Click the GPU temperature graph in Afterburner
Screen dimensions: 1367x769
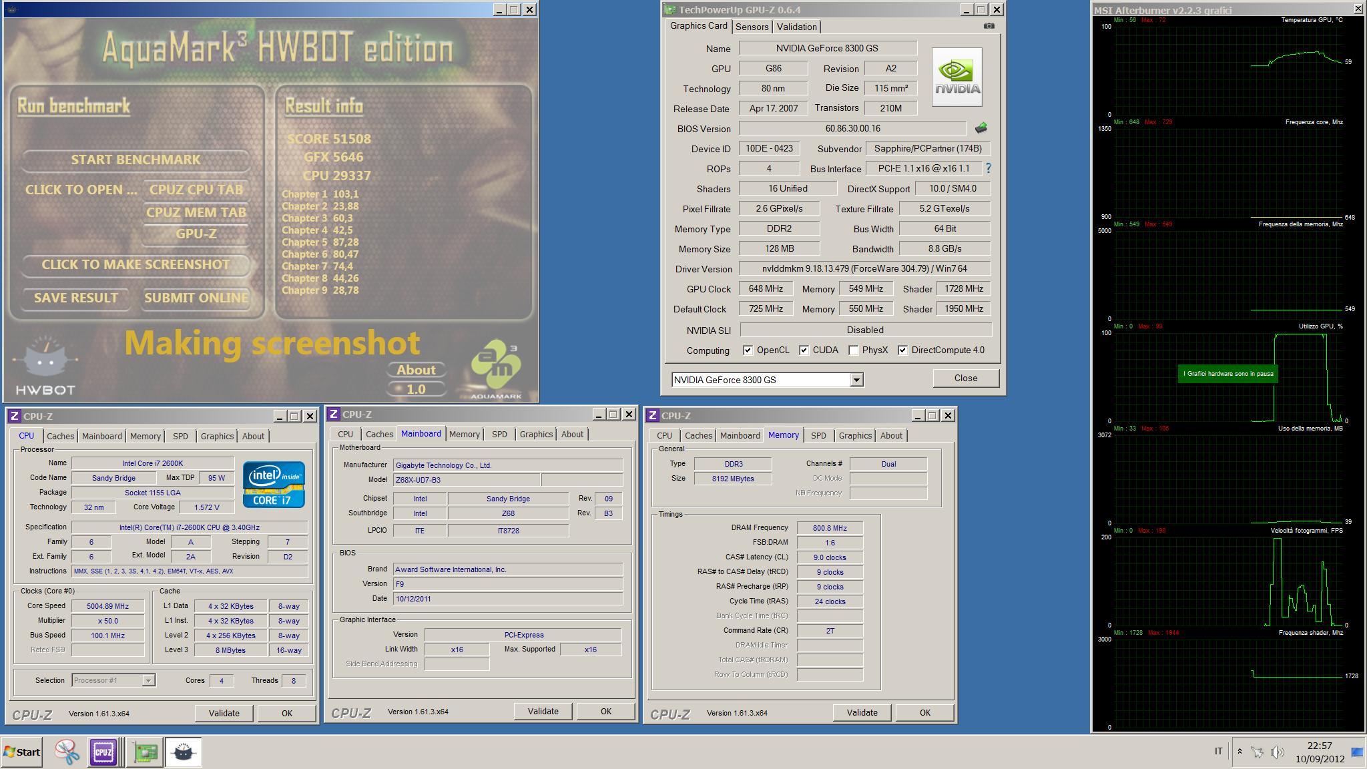pos(1228,71)
